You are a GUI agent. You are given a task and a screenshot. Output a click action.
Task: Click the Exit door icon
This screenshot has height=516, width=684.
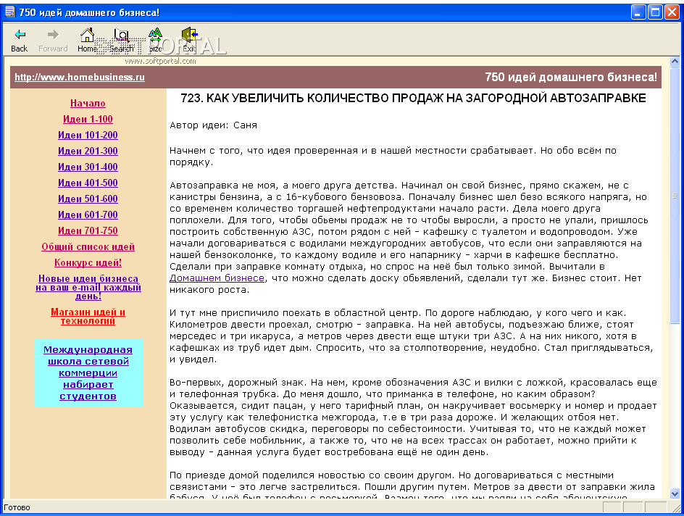coord(189,40)
